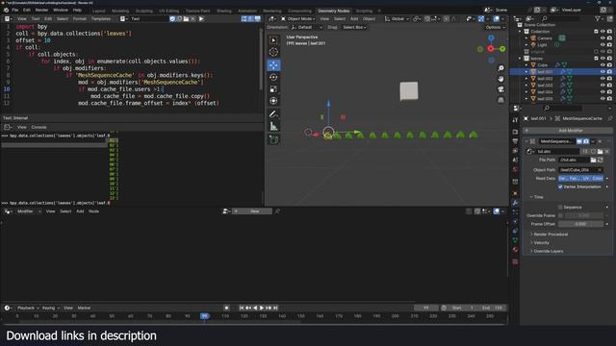Open the Render properties tab icon
The width and height of the screenshot is (616, 346).
coord(515,132)
